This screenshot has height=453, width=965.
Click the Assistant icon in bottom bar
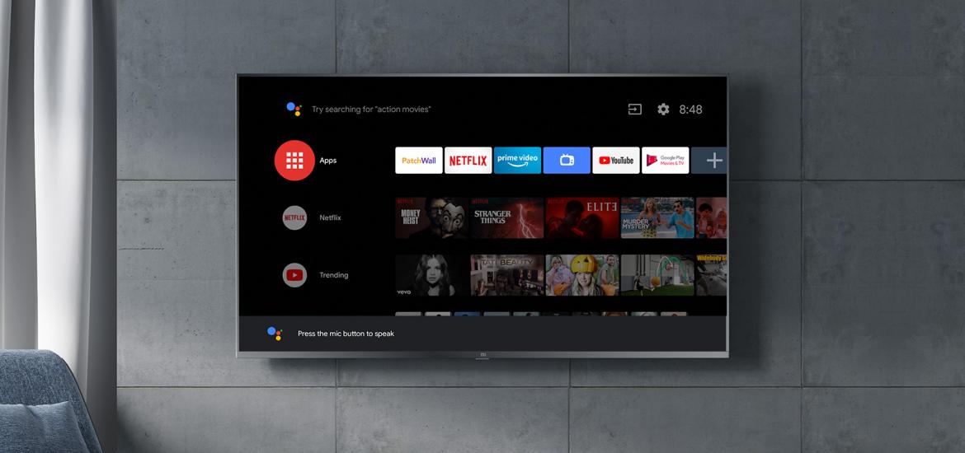pos(275,333)
